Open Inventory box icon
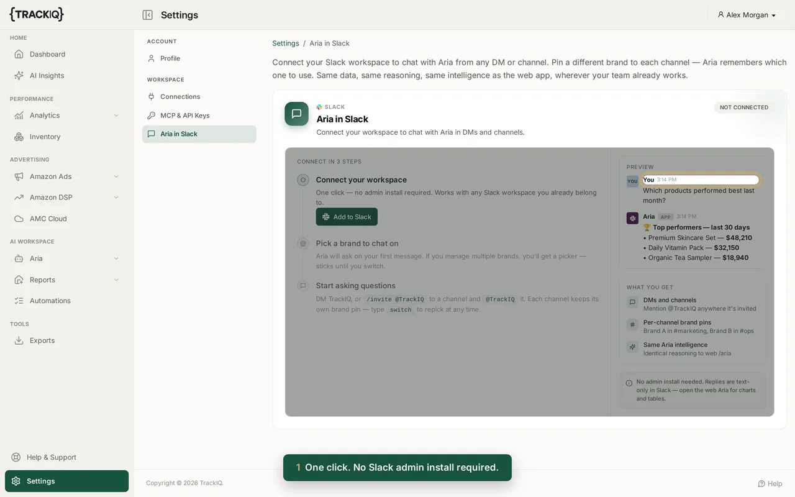 [19, 137]
